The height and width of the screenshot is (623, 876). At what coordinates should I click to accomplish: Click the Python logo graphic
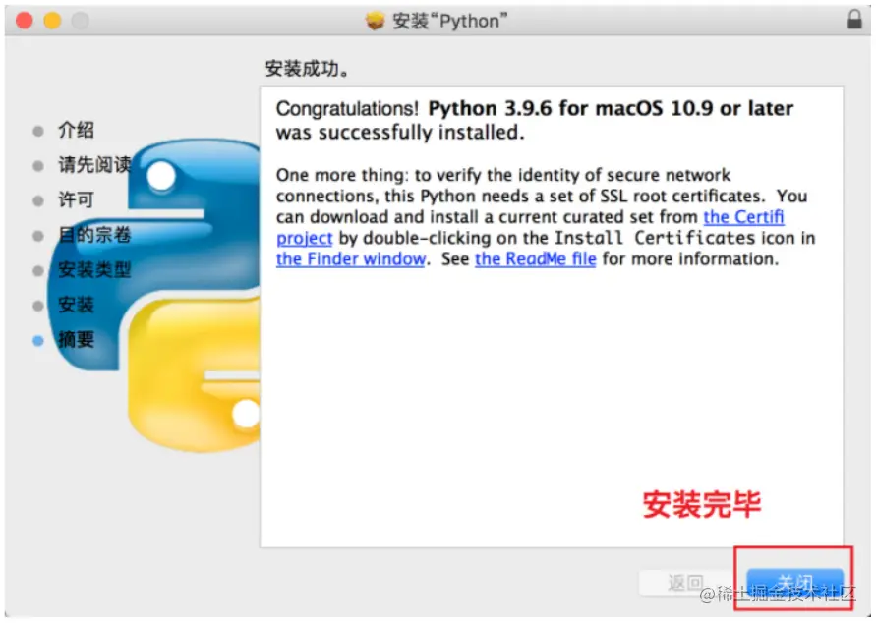[x=153, y=295]
